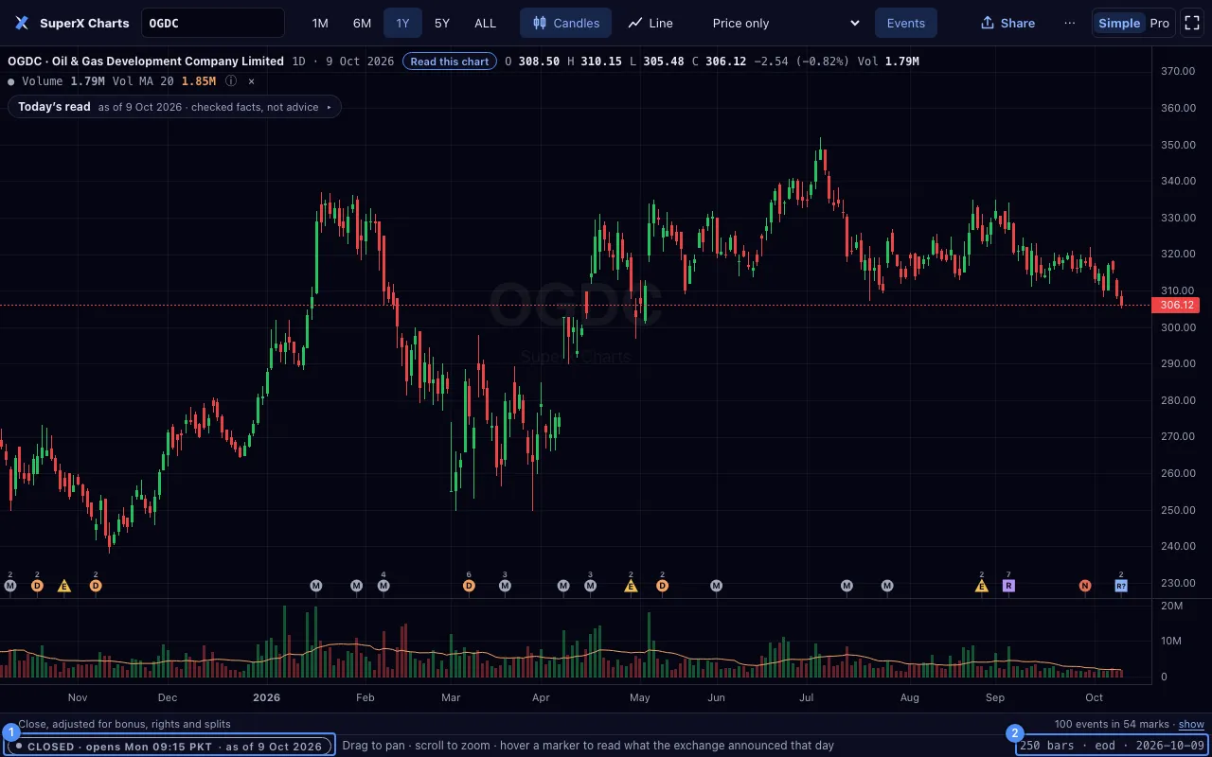
Task: Click the show link for events
Action: [x=1191, y=724]
